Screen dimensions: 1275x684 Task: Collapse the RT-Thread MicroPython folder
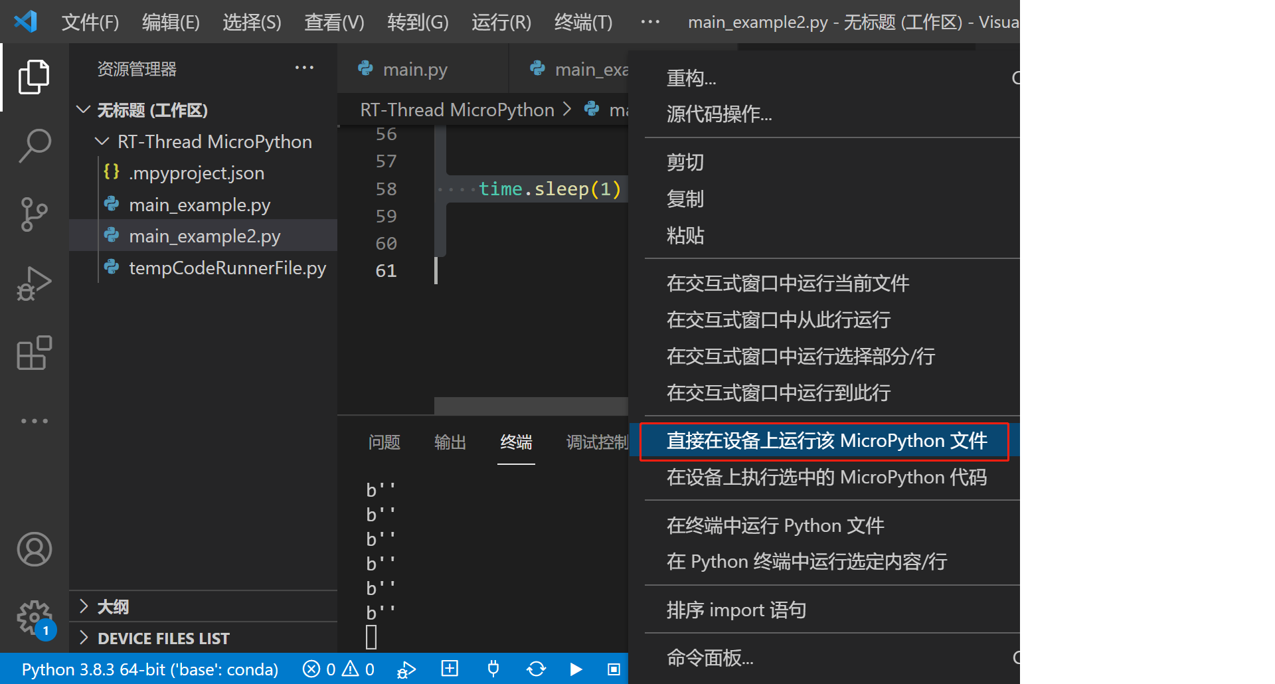pos(102,141)
